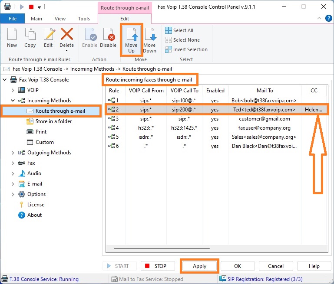Select VOIP in the tree
334x284 pixels.
tap(33, 90)
